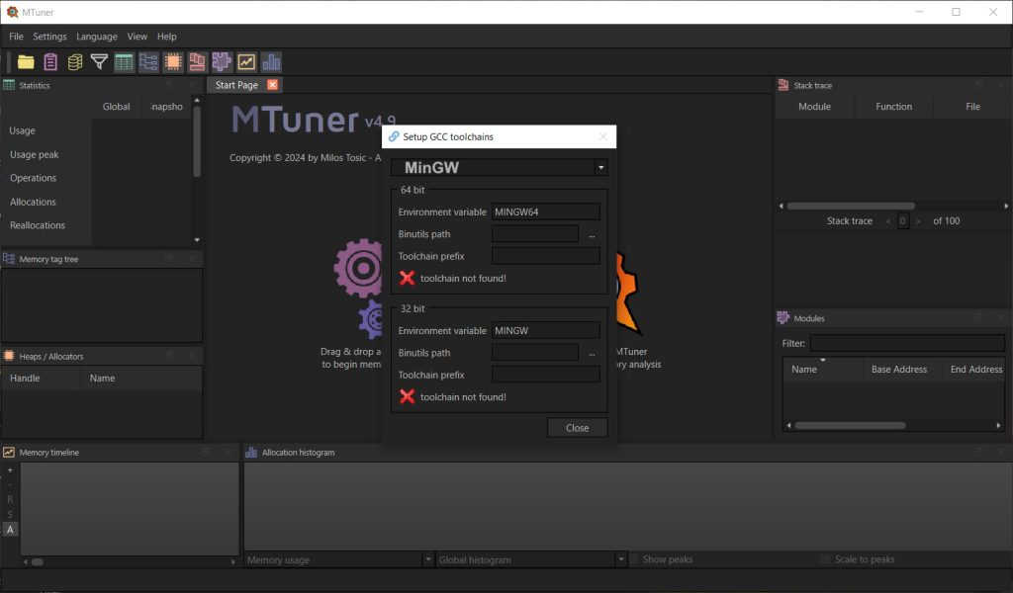
Task: Click the link icon in Setup GCC dialog title
Action: coord(394,136)
